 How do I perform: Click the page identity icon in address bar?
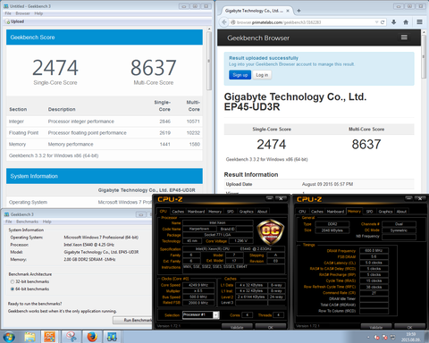233,22
